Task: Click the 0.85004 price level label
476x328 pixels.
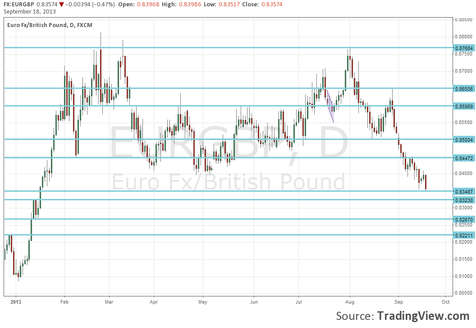Action: [x=463, y=140]
